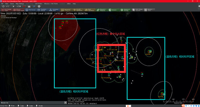Screen dimensions: 200x107
Task: Open Systems & Damage window
Action: pos(125,10)
